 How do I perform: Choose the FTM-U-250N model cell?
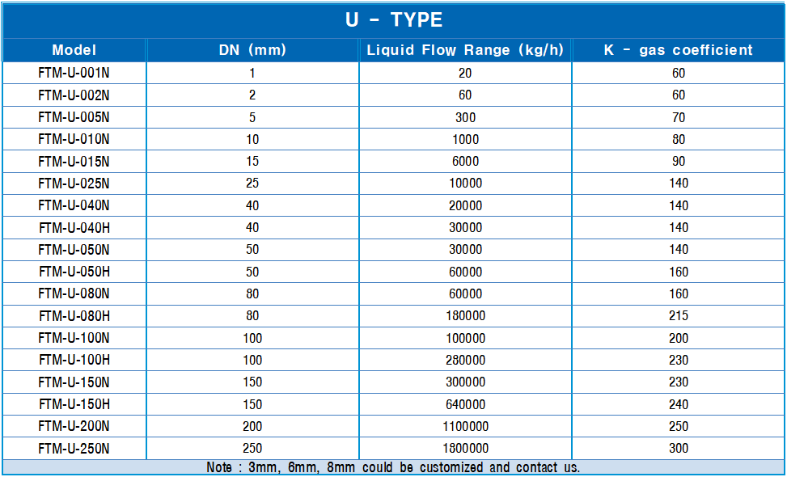point(74,449)
